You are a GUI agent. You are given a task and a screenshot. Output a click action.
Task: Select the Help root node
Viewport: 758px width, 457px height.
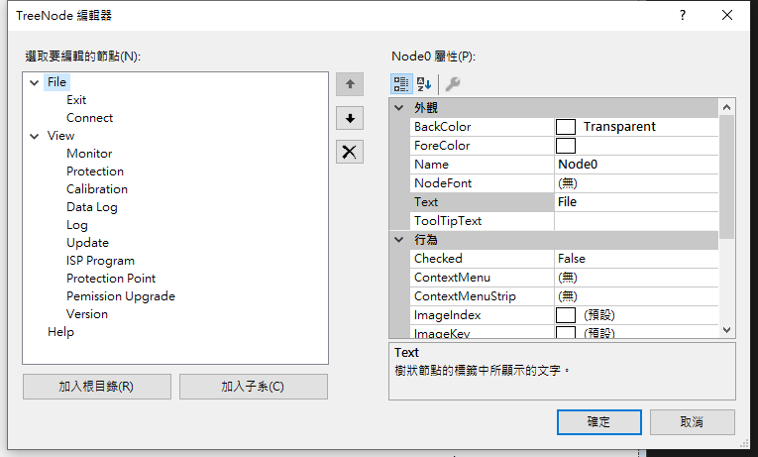coord(60,332)
